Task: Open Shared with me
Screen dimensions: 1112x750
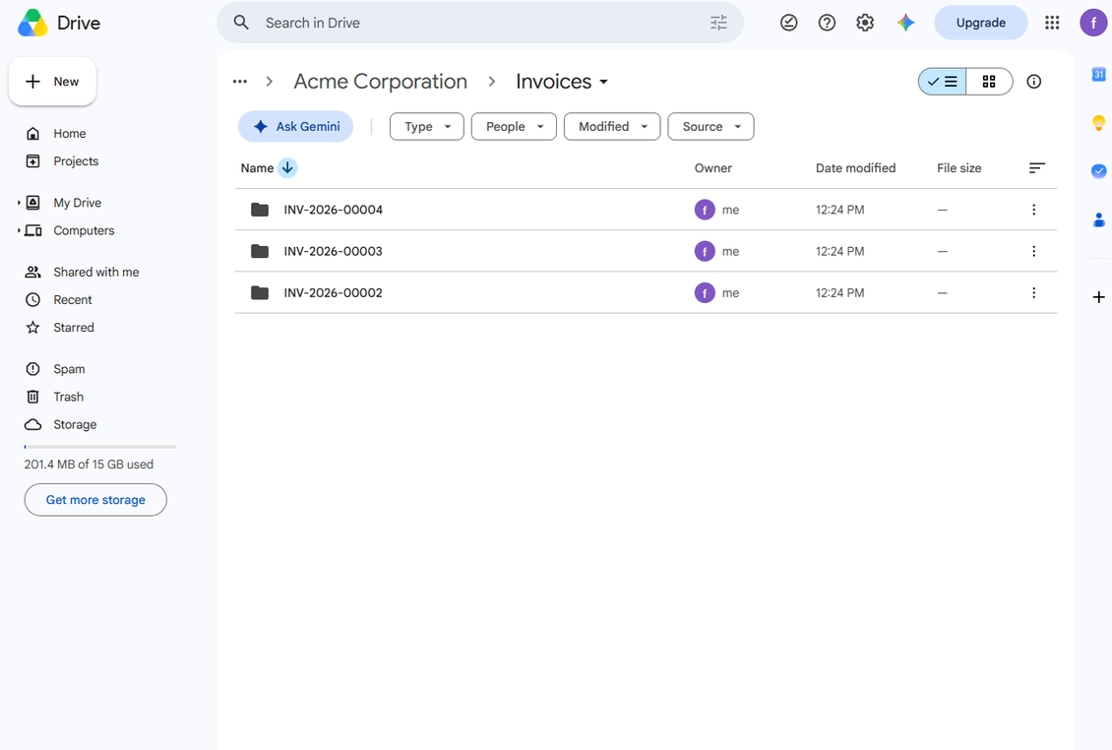Action: [x=95, y=272]
